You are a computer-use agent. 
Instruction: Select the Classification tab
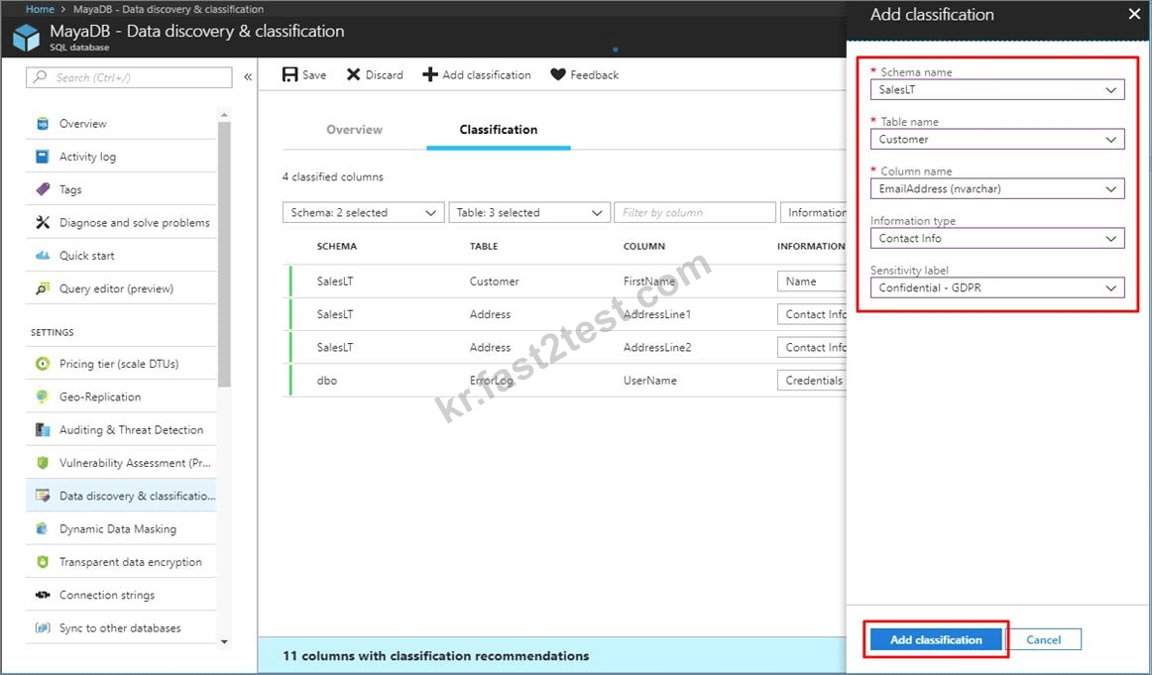(498, 129)
